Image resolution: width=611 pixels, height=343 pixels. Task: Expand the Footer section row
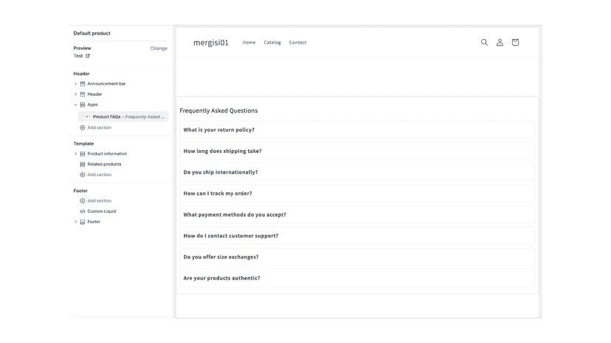point(75,222)
